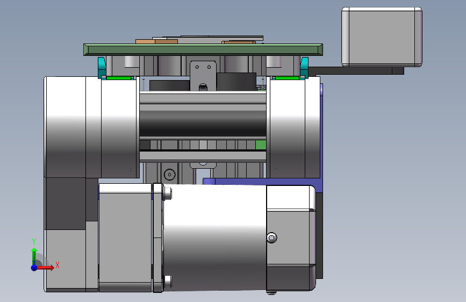Click the blue Z axis ball of the triad
Screen dimensions: 466x302
[34, 268]
